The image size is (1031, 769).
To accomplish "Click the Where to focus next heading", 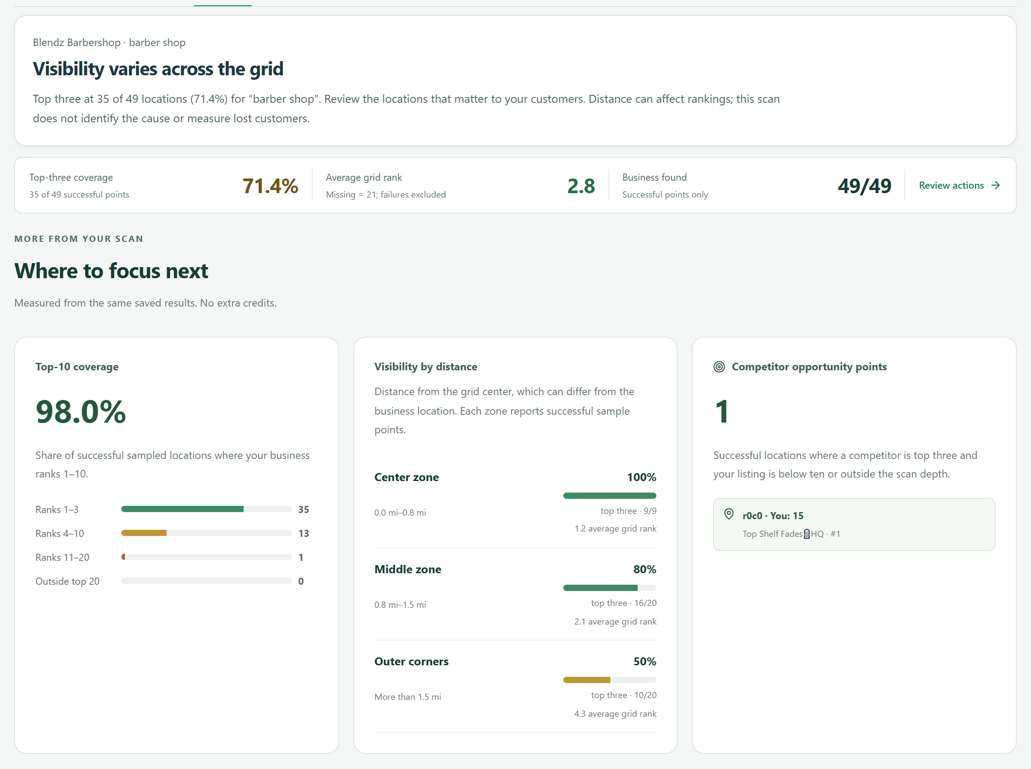I will tap(111, 271).
